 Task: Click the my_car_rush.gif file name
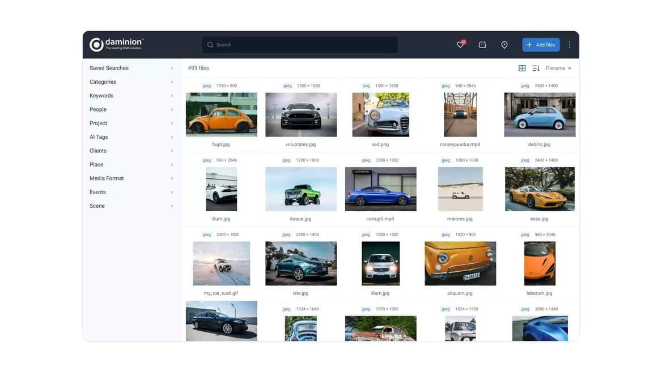point(221,293)
